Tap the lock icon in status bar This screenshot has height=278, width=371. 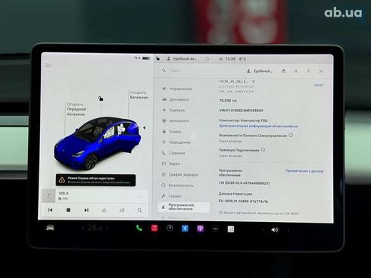[157, 58]
